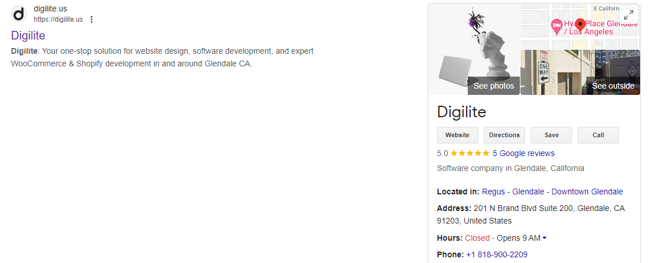
Task: Click the Call button
Action: click(598, 136)
